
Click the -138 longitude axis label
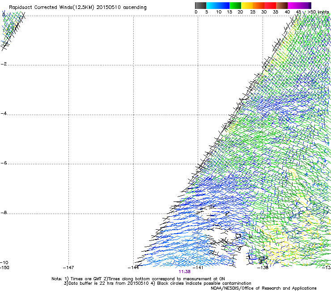click(x=263, y=268)
